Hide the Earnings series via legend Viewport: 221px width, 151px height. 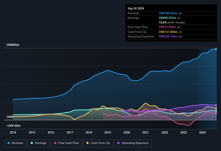click(x=39, y=143)
